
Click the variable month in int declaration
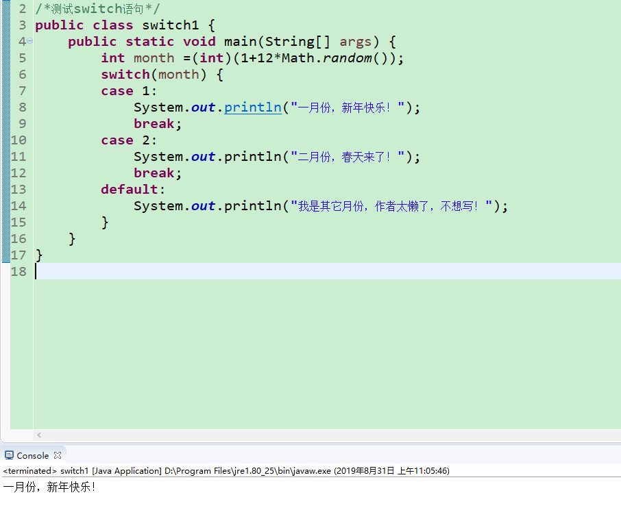(154, 58)
